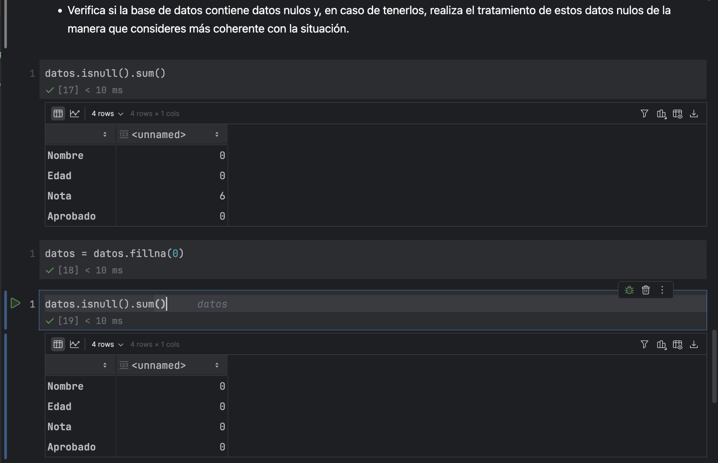Click notebook vertical scrollbar on right edge
Image resolution: width=718 pixels, height=463 pixels.
(x=714, y=366)
